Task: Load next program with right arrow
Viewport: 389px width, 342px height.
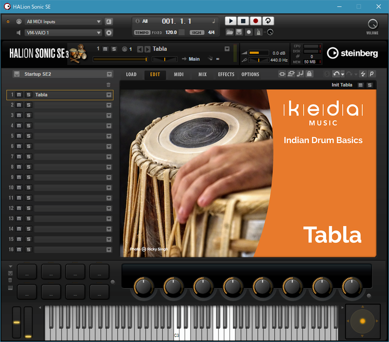Action: click(147, 49)
